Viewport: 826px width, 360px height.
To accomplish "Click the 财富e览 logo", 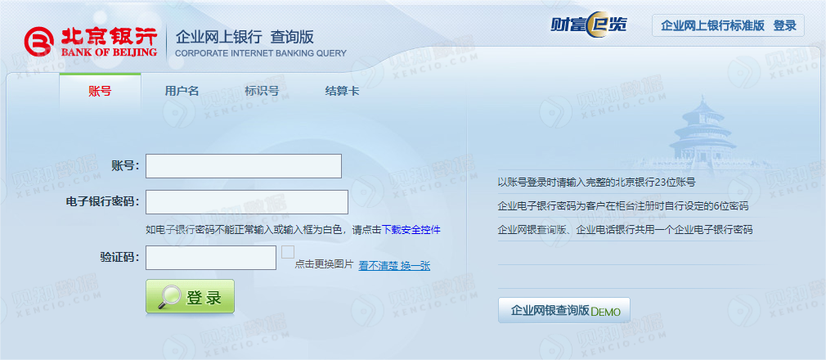I will pyautogui.click(x=588, y=25).
